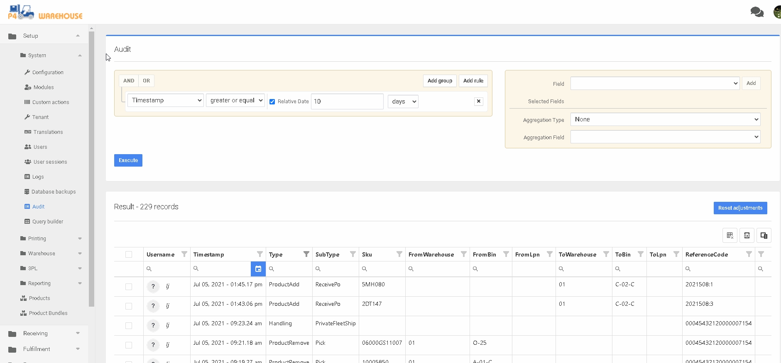Uncheck the Relative Date checkbox
The width and height of the screenshot is (781, 363).
(272, 102)
